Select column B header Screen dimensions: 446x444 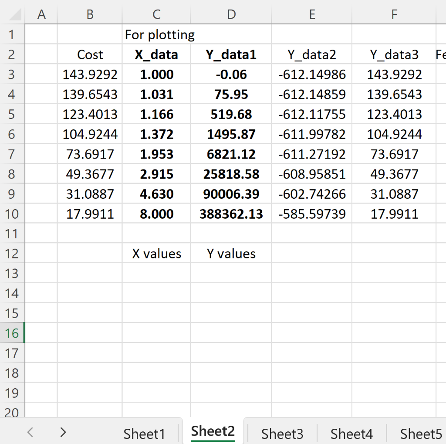[89, 14]
